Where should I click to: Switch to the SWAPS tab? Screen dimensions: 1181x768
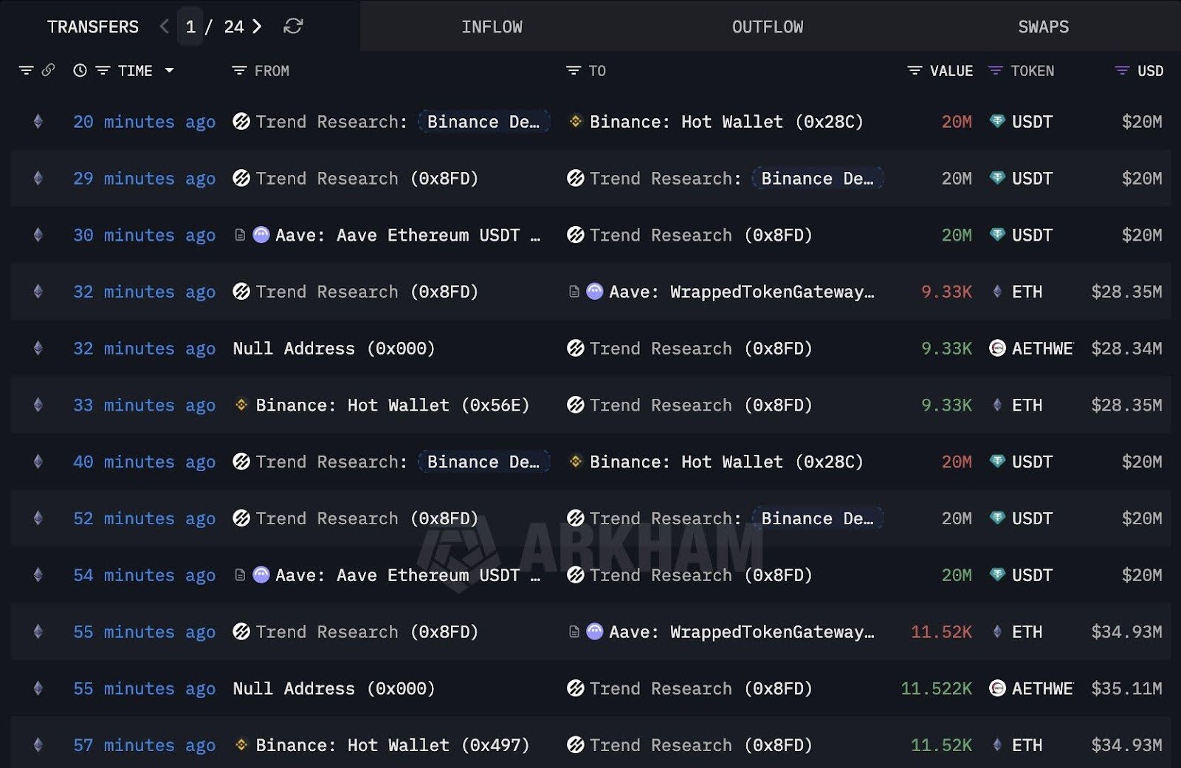click(x=1043, y=27)
